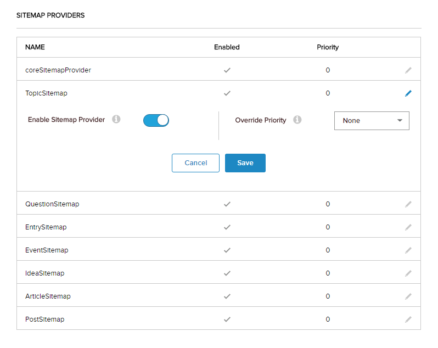The height and width of the screenshot is (348, 438).
Task: Show info tooltip for Enable Sitemap Provider
Action: click(x=116, y=119)
